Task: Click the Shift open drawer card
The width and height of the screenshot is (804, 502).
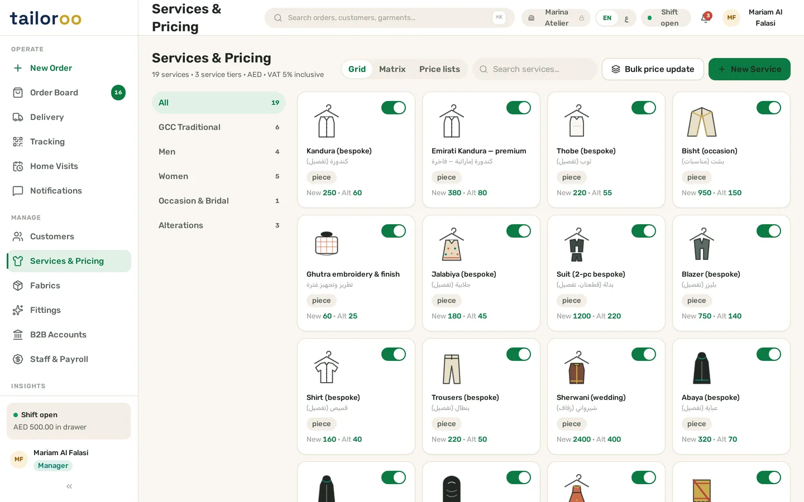Action: pos(69,421)
